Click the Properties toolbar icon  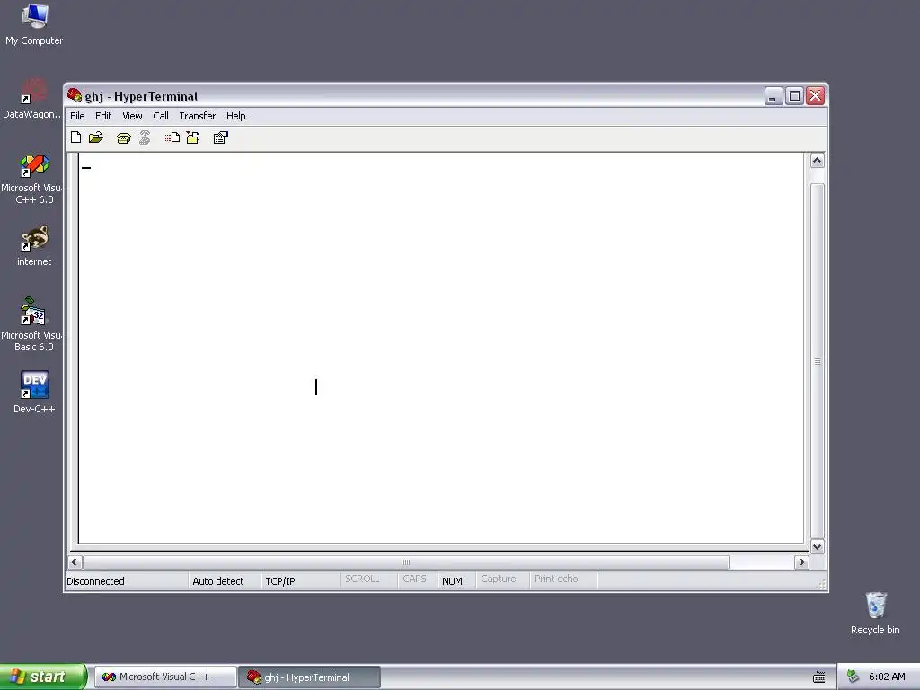coord(221,137)
